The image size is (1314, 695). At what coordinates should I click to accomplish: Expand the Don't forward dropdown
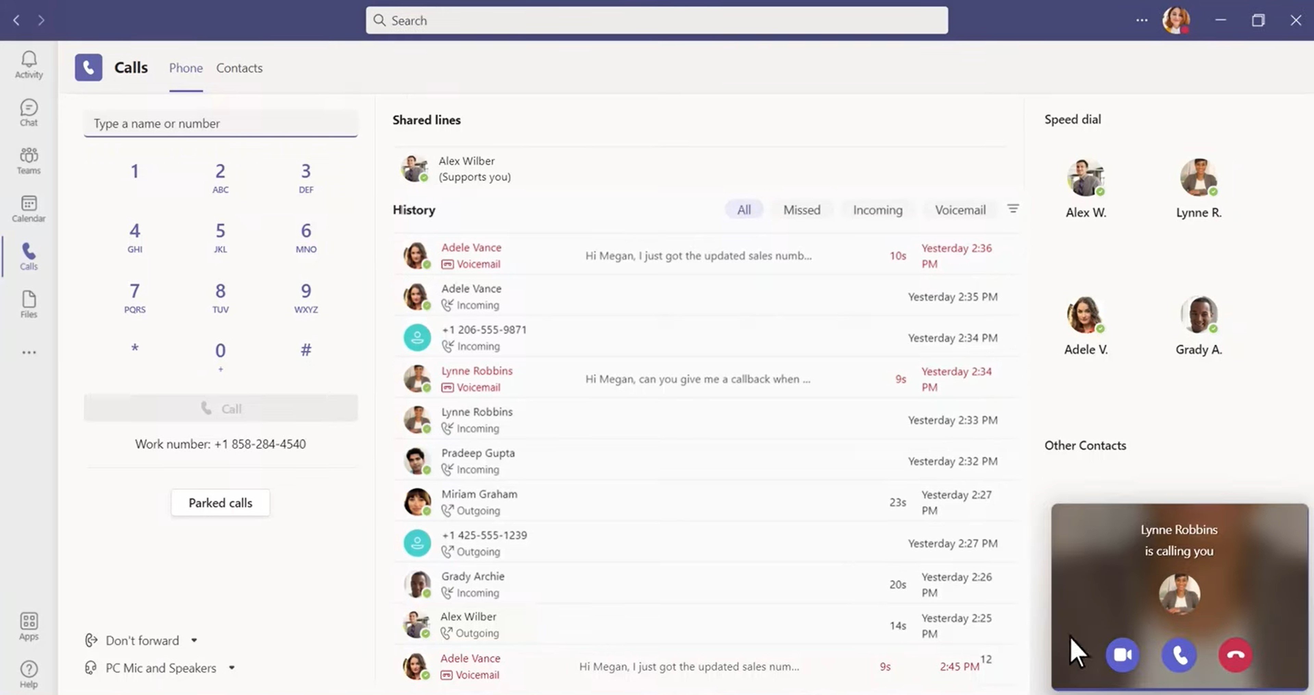193,640
